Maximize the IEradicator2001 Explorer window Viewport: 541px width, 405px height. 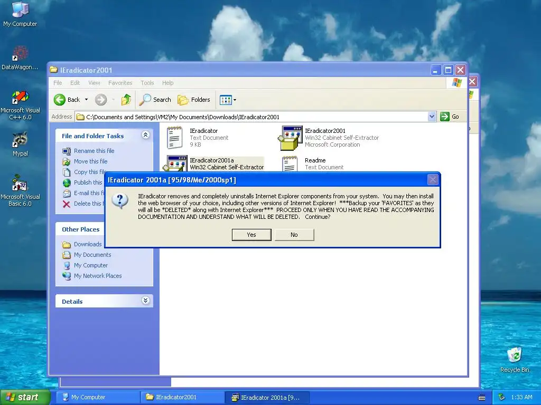click(448, 70)
